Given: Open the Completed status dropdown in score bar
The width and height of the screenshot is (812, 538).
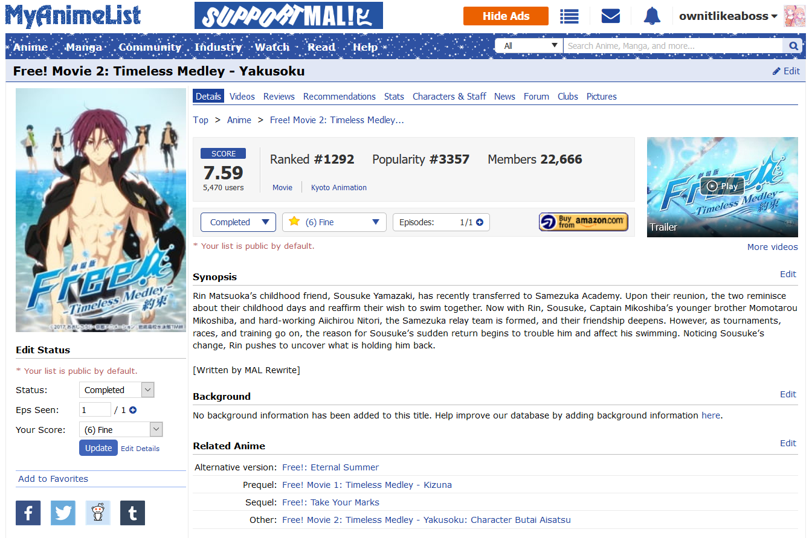Looking at the screenshot, I should point(238,222).
